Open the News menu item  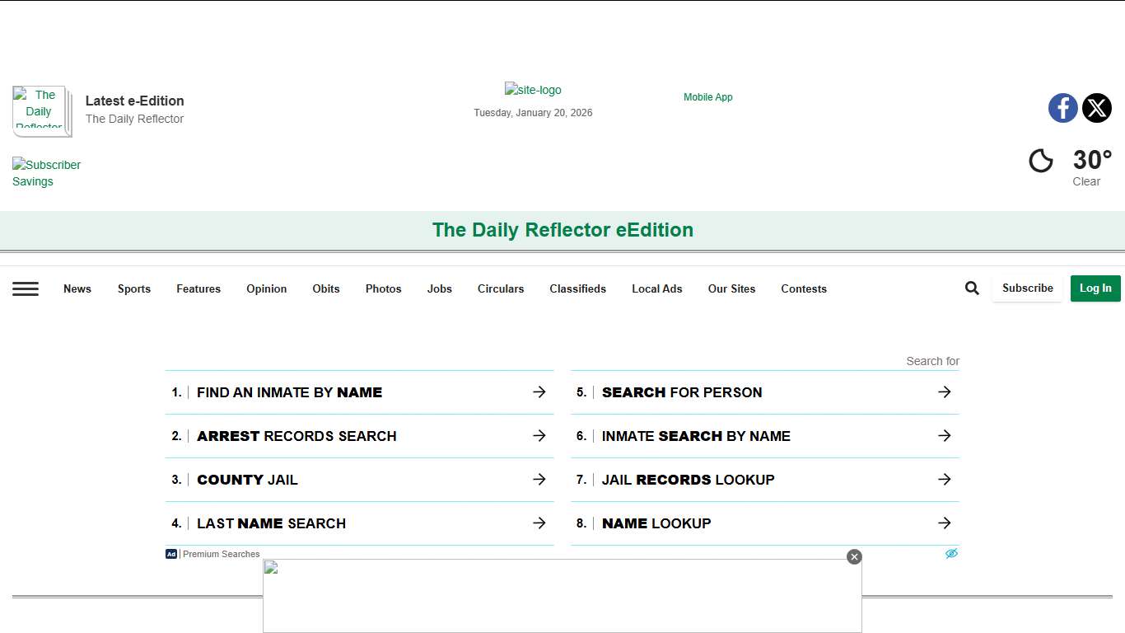pyautogui.click(x=77, y=288)
